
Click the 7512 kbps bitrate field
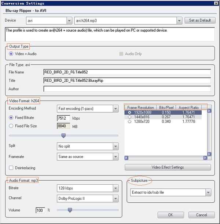[63, 118]
